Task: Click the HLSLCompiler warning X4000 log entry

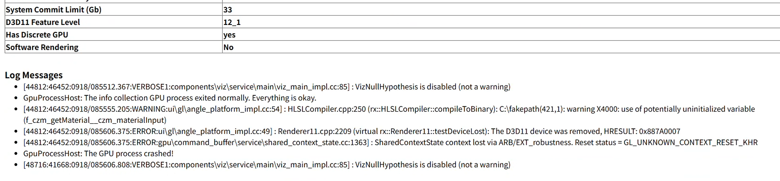Action: coord(389,109)
